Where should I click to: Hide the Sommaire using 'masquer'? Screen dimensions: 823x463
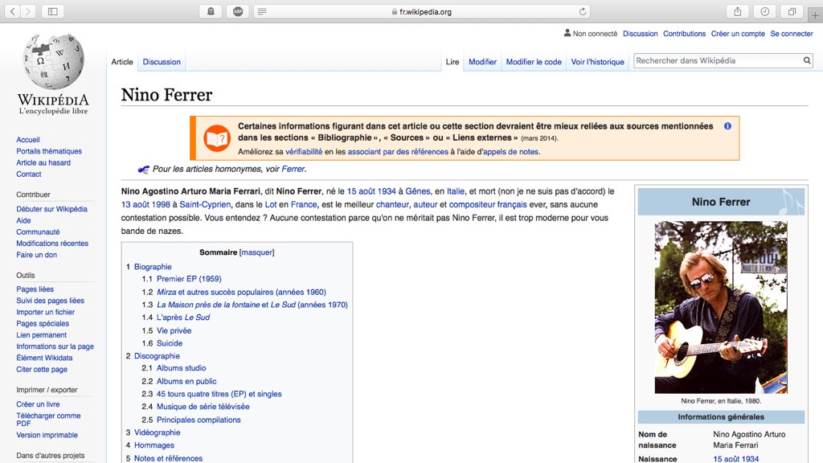[256, 252]
